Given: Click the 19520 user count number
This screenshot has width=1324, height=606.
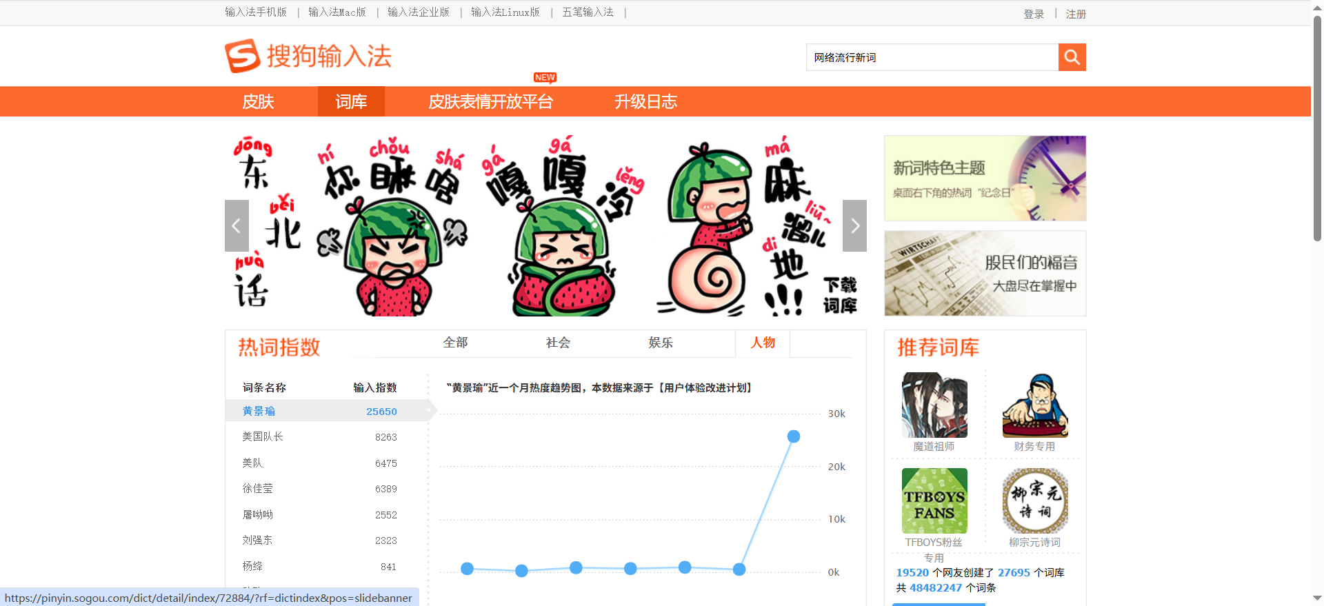Looking at the screenshot, I should tap(912, 573).
